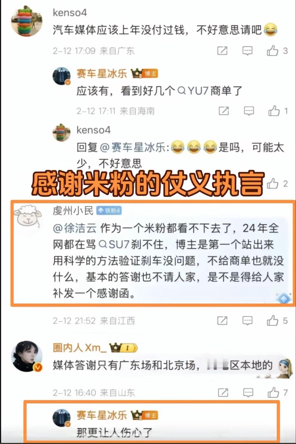Like 赛车星冰乐's reply from 海南
296x444 pixels.
coord(274,111)
